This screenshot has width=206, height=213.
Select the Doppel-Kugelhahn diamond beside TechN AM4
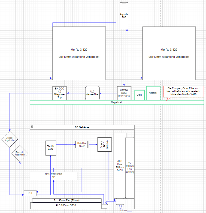tap(20, 154)
